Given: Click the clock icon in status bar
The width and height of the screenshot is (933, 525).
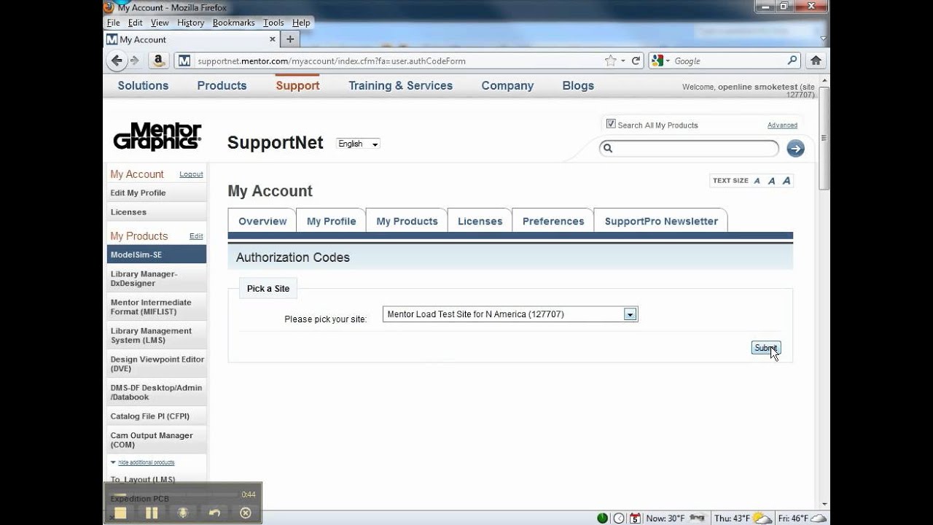Looking at the screenshot, I should 618,518.
